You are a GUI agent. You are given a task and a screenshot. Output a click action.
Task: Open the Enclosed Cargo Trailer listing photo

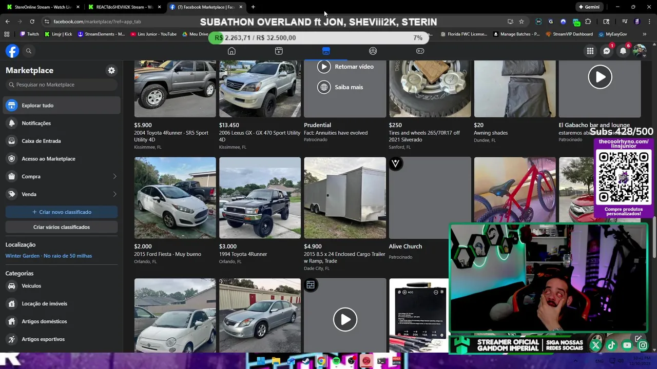coord(345,198)
